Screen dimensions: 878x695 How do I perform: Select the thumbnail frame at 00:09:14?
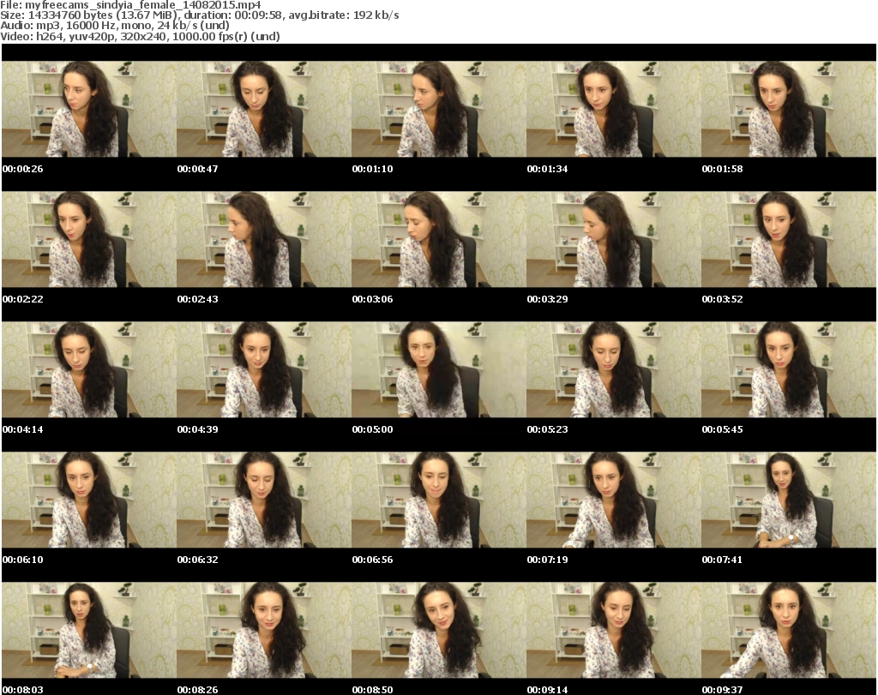(614, 631)
